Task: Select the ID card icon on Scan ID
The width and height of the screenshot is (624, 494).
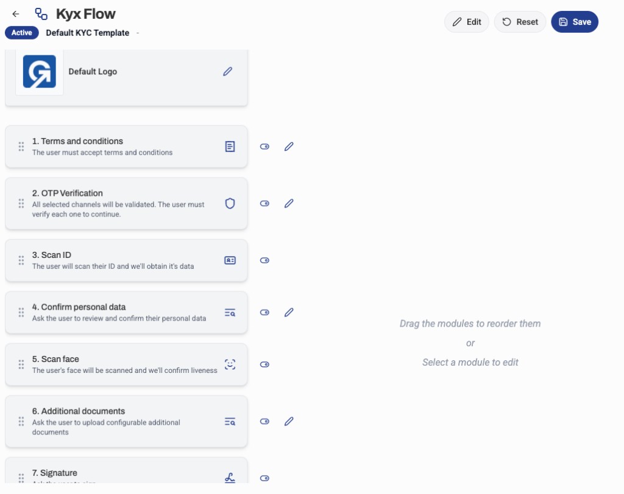Action: pos(230,260)
